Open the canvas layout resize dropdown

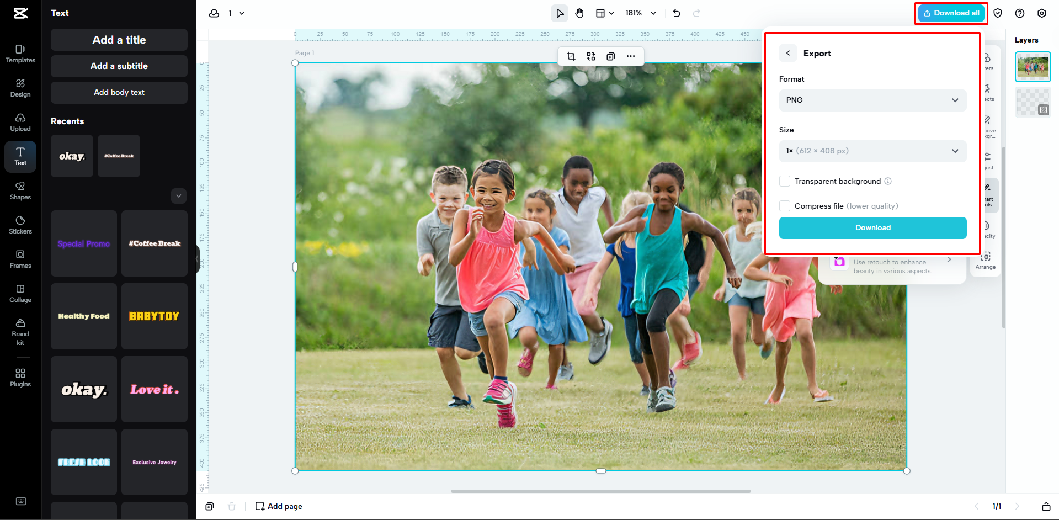click(605, 13)
